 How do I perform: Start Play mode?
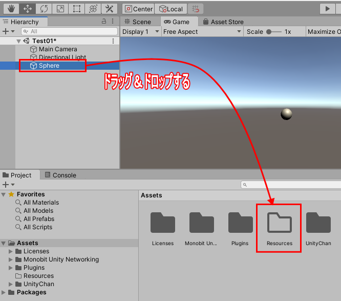coord(327,9)
